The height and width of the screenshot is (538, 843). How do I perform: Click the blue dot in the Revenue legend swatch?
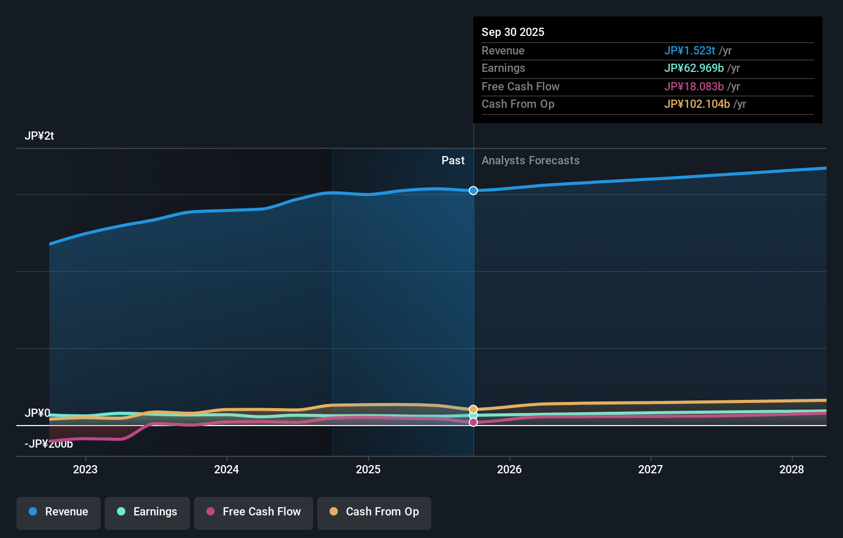click(x=33, y=512)
